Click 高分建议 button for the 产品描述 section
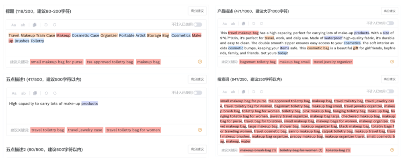This screenshot has height=158, width=402. [390, 11]
